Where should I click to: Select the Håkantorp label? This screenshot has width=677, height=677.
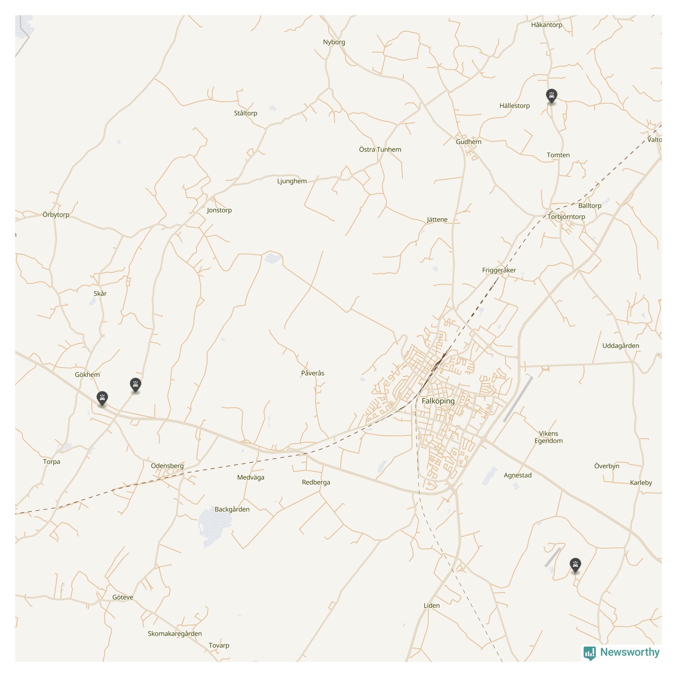[547, 25]
